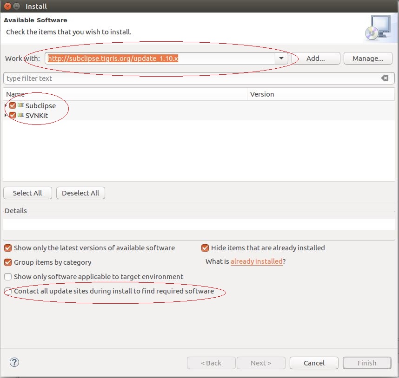Click the Subclipse category icon

tap(21, 106)
